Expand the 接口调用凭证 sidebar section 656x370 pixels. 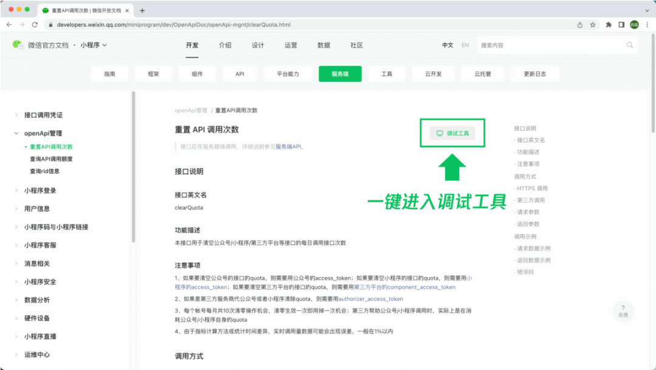pyautogui.click(x=16, y=115)
